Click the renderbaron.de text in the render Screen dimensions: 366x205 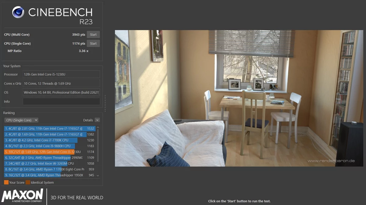(331, 161)
